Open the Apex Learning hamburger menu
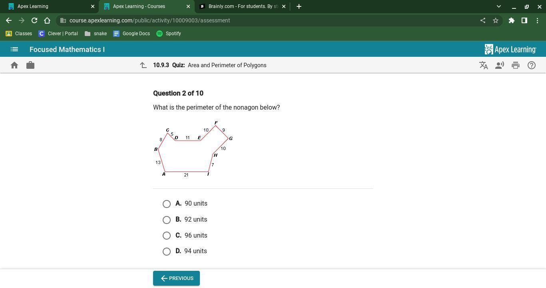Viewport: 546px width, 288px height. click(x=14, y=50)
